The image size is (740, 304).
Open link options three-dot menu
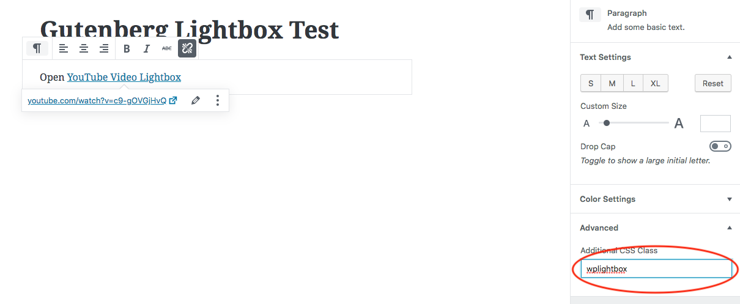218,100
